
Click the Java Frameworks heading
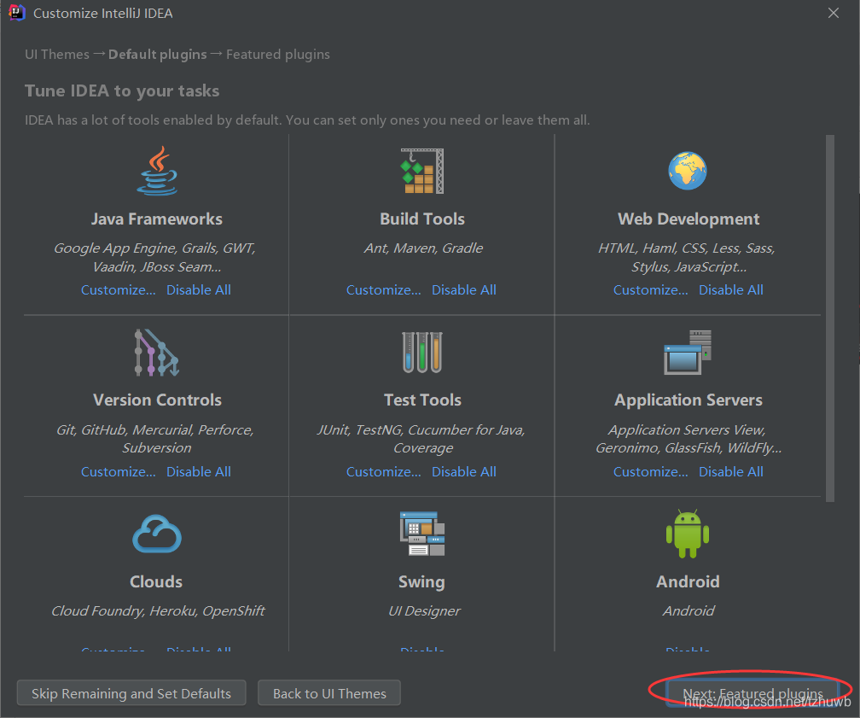157,219
